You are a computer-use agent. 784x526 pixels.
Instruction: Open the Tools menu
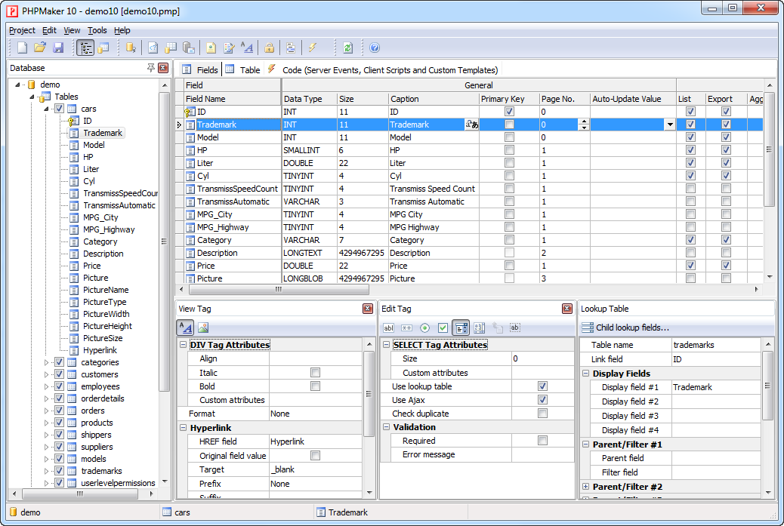[97, 30]
